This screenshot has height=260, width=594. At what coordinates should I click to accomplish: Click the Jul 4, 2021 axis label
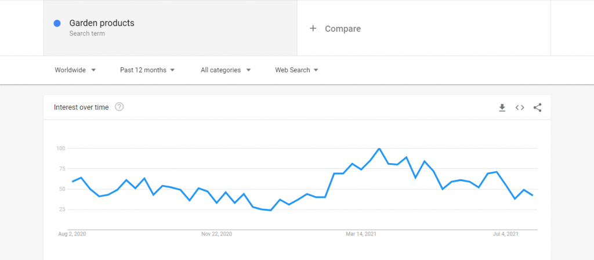point(505,234)
